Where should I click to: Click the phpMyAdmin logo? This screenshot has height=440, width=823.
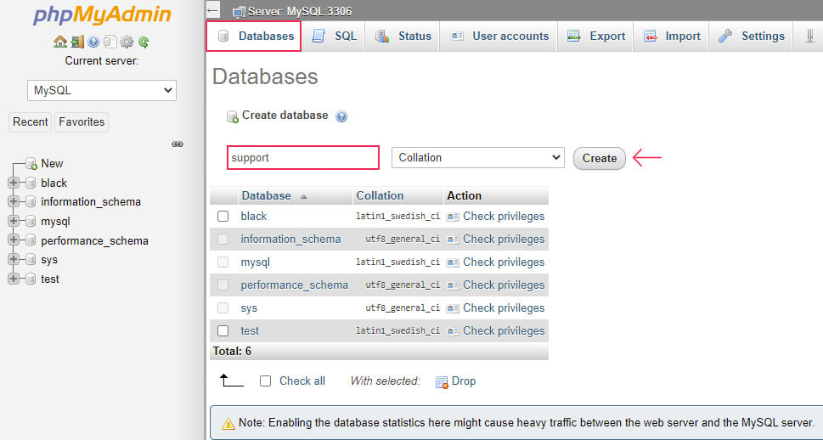coord(102,15)
